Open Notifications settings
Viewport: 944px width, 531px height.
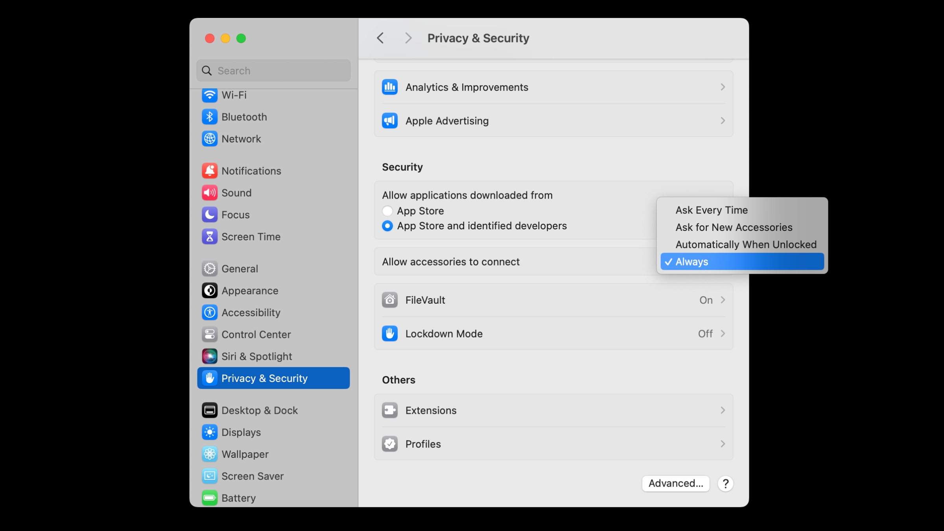251,171
